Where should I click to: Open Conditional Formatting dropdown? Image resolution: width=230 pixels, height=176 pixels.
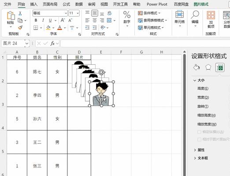(x=149, y=13)
